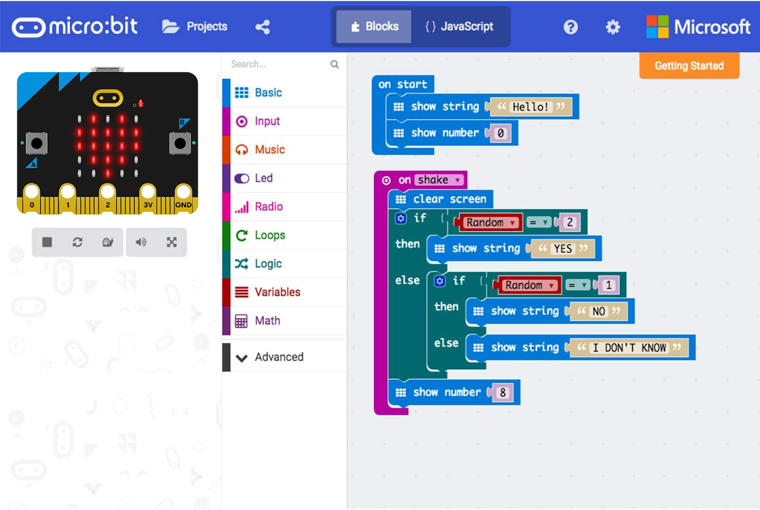Stop the simulator

point(47,242)
